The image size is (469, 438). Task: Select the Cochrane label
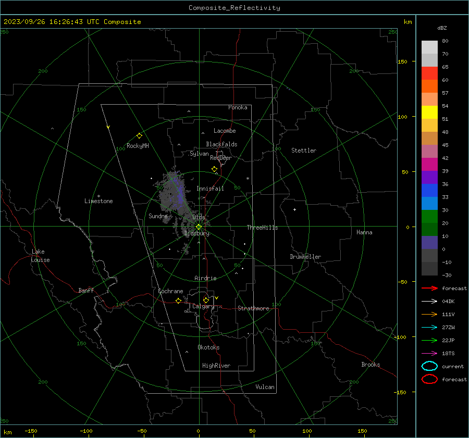(x=170, y=291)
